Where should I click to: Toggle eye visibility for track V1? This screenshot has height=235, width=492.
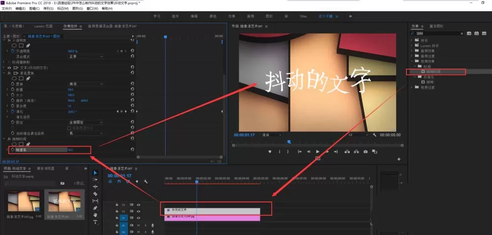[138, 218]
